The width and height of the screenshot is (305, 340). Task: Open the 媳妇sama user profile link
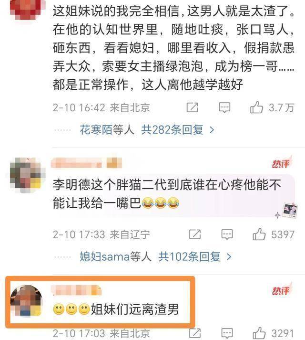tap(104, 257)
